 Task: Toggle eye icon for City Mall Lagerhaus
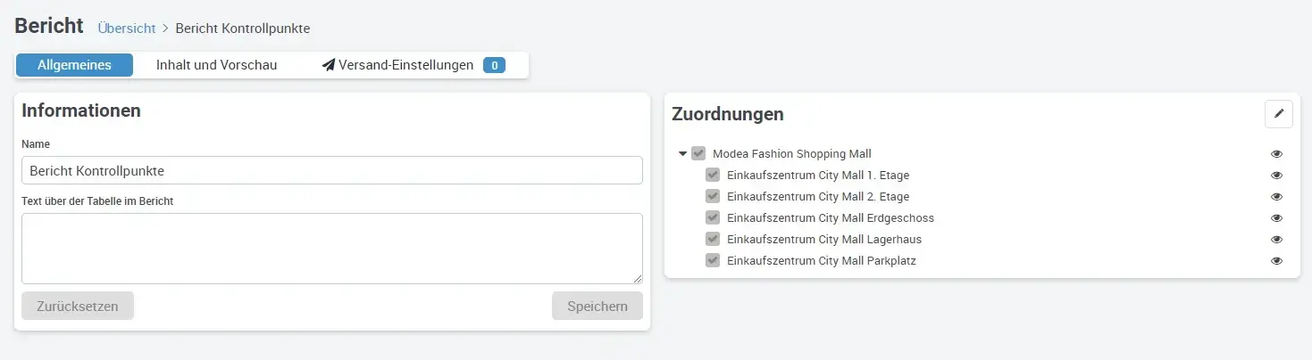point(1276,240)
